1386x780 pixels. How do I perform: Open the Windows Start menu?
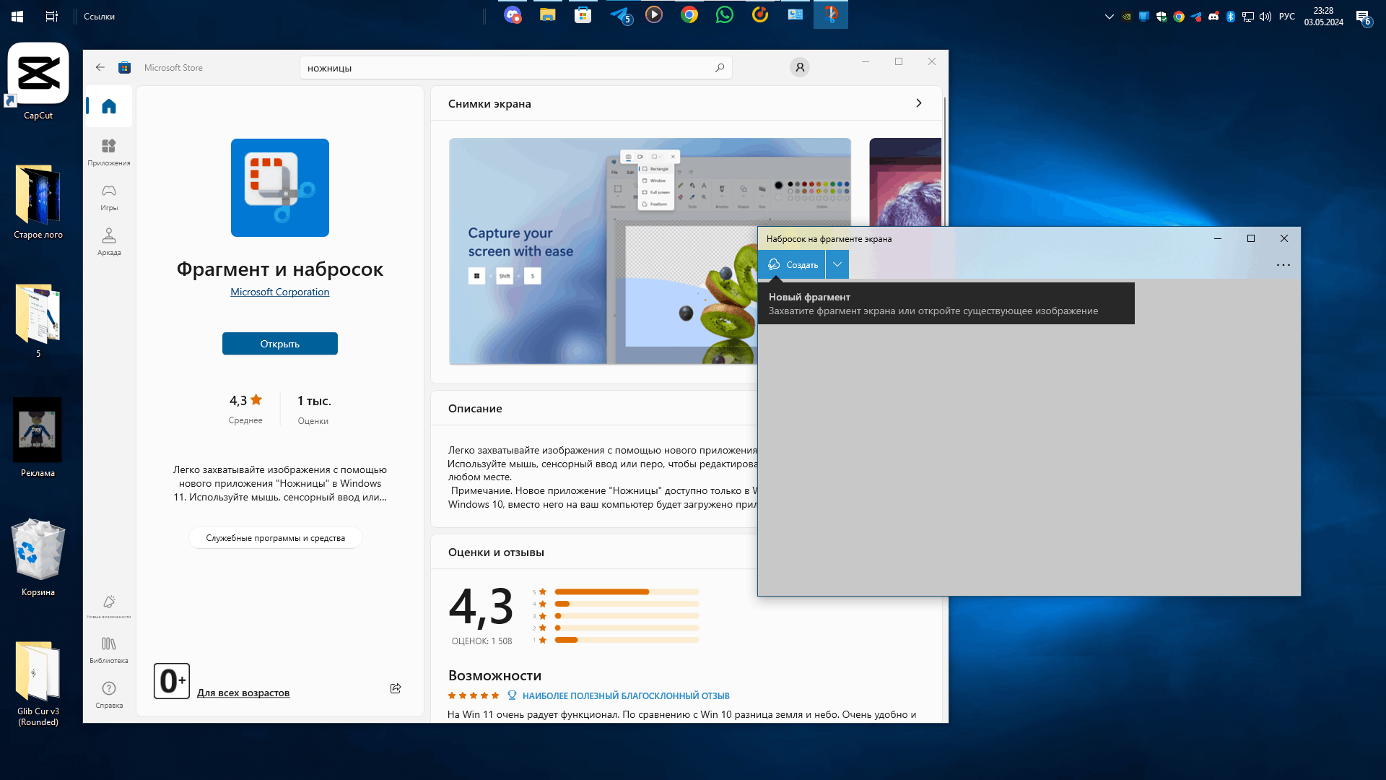coord(17,16)
